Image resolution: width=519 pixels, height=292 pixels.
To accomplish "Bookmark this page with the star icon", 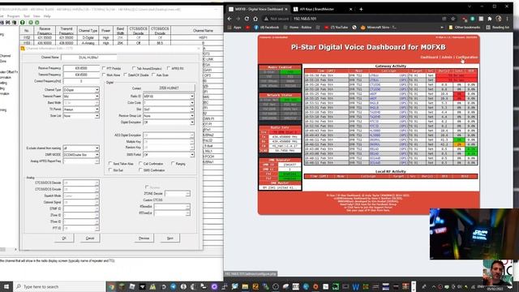I will click(453, 19).
